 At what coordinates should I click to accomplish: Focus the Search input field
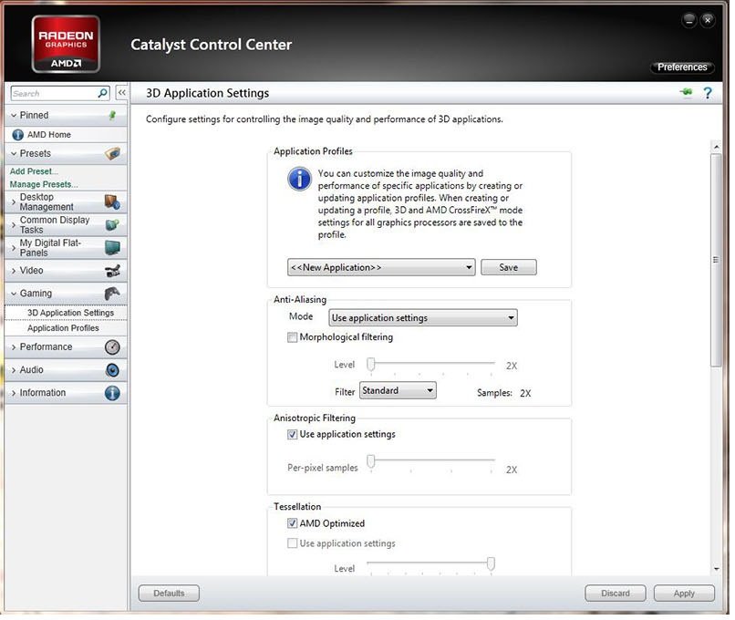pyautogui.click(x=54, y=93)
